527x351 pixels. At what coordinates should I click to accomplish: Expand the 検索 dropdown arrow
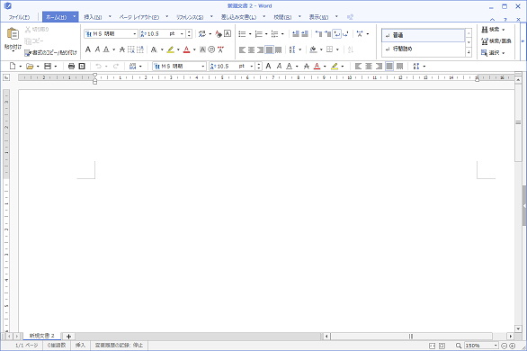pyautogui.click(x=503, y=30)
